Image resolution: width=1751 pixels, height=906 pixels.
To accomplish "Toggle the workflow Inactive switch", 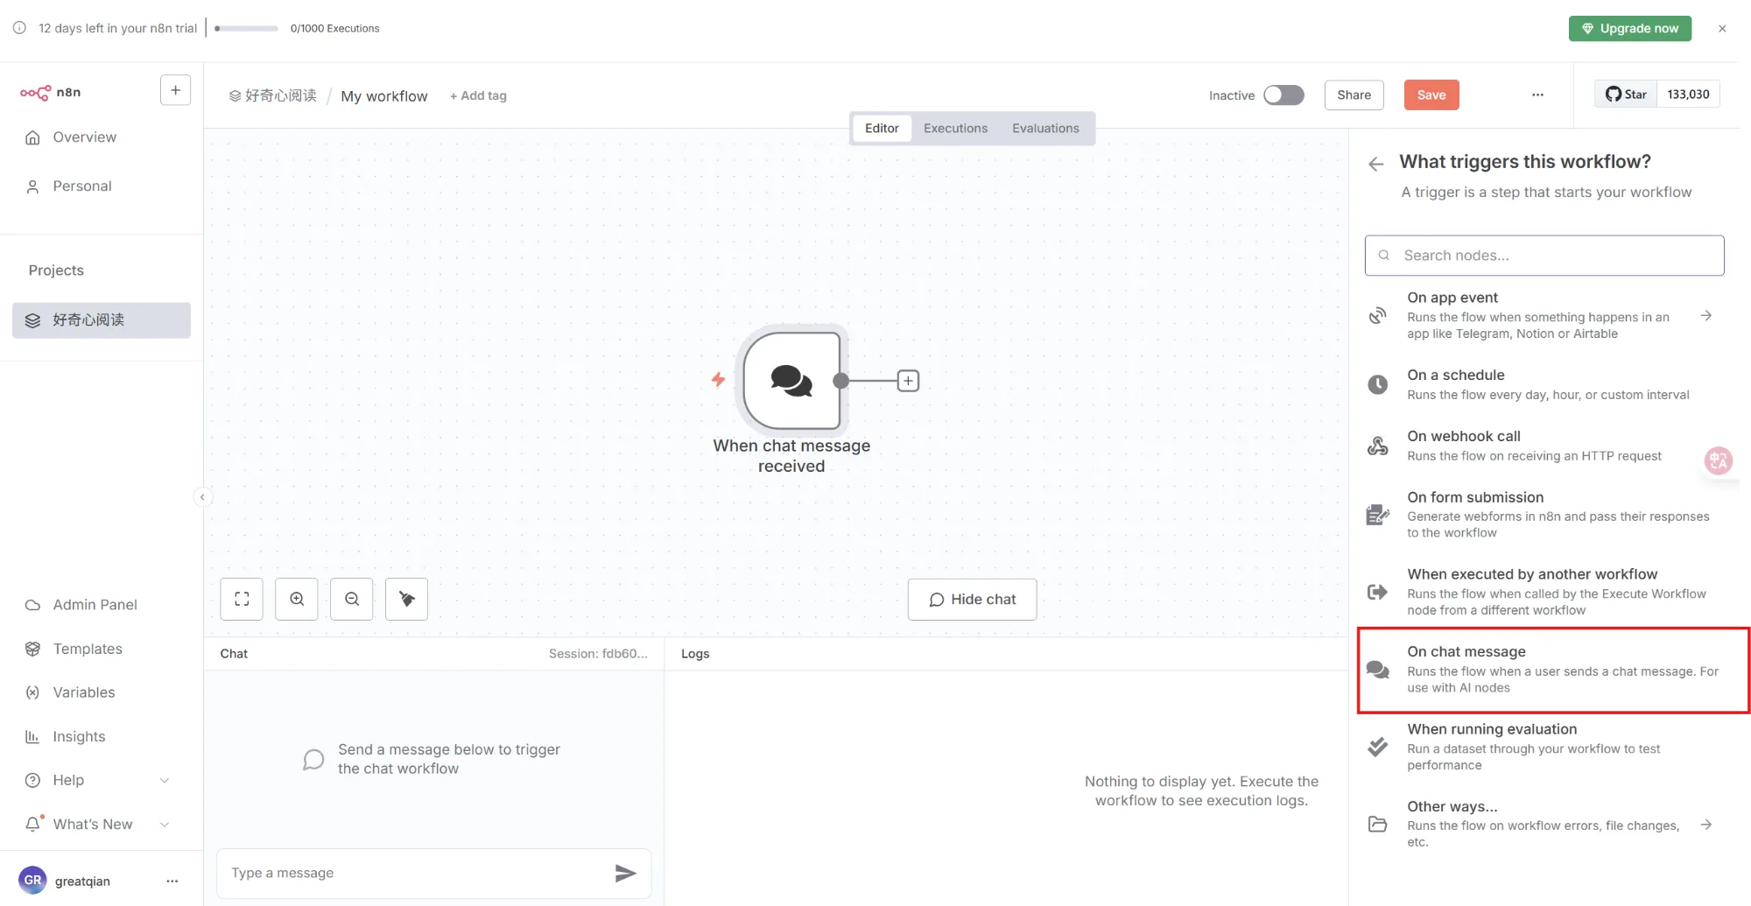I will (x=1283, y=95).
